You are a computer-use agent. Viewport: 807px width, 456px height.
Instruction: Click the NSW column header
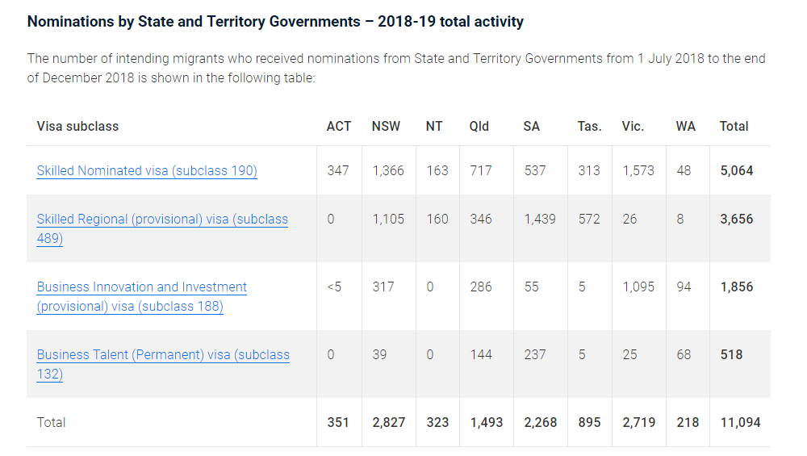point(386,127)
